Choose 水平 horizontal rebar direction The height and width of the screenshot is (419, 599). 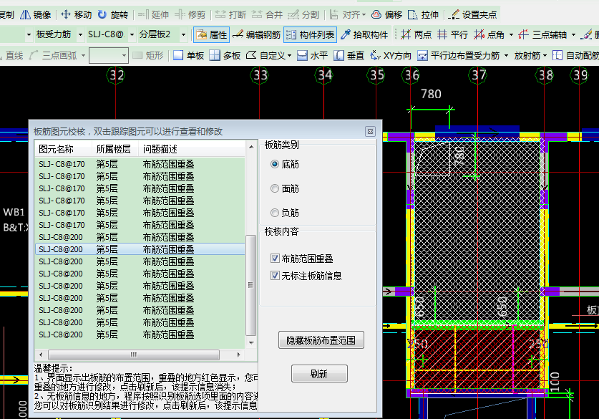tap(313, 56)
